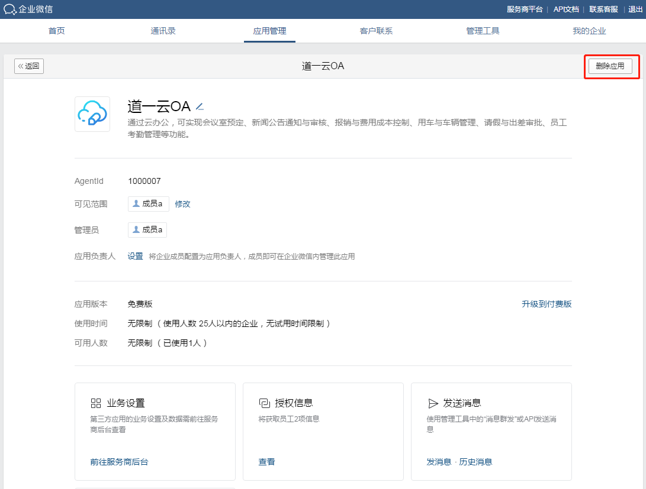Click the 升级到付费版 link
This screenshot has height=489, width=646.
pos(547,304)
